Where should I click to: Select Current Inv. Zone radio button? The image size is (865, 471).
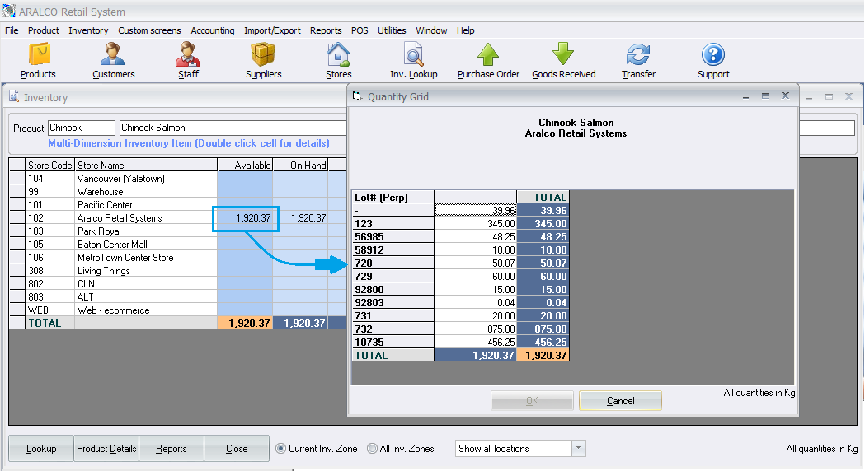tap(281, 449)
